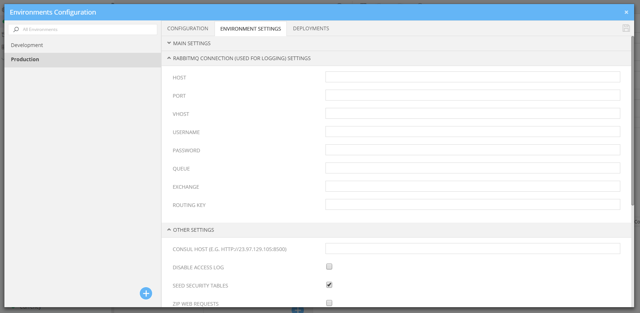Image resolution: width=640 pixels, height=313 pixels.
Task: Toggle the Zip Web Requests checkbox
Action: tap(329, 303)
